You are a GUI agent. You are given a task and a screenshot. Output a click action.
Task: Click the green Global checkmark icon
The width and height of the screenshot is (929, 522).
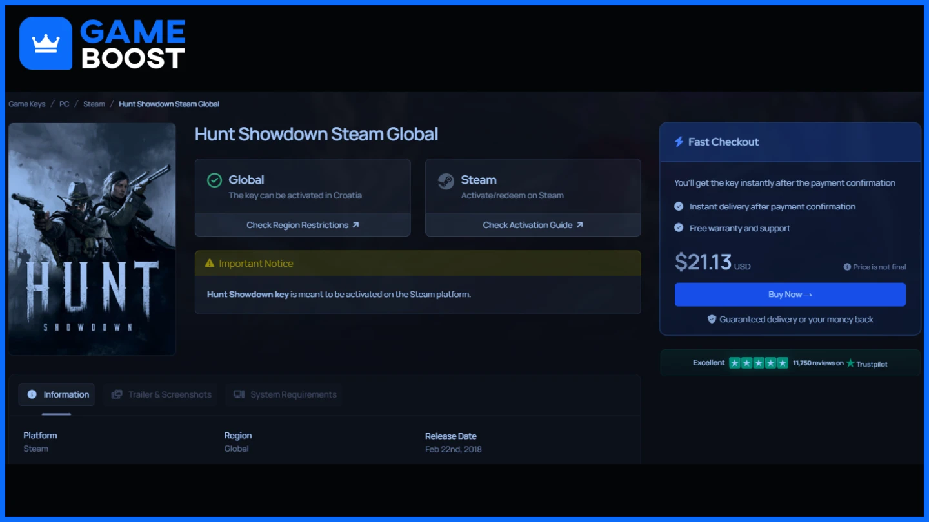pos(214,180)
